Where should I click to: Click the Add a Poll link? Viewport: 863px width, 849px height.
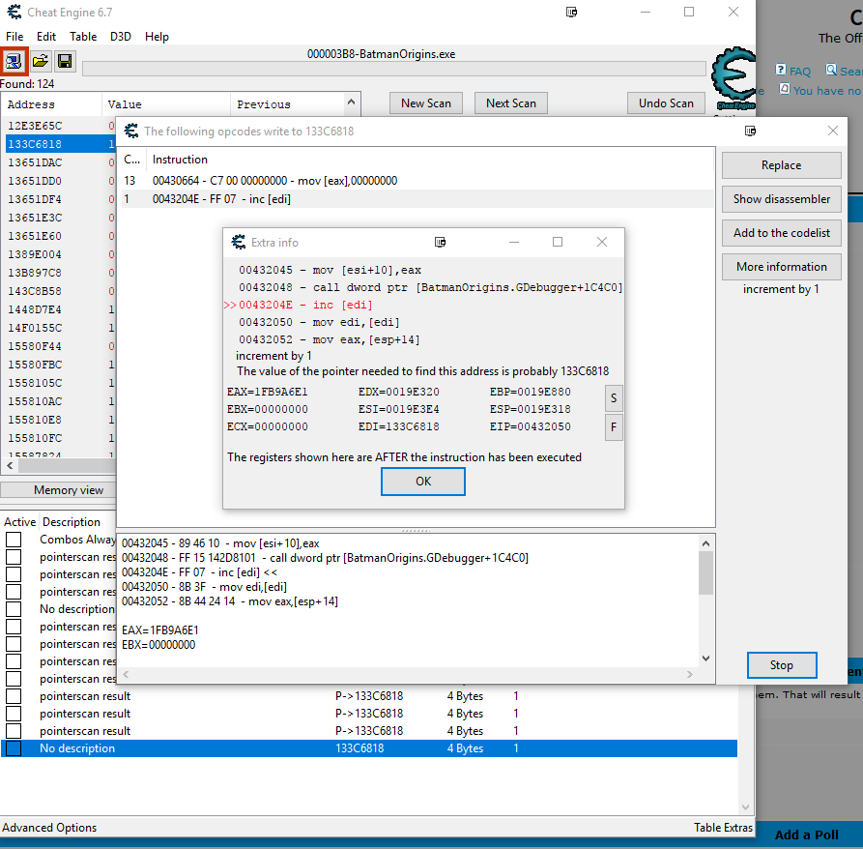coord(806,834)
